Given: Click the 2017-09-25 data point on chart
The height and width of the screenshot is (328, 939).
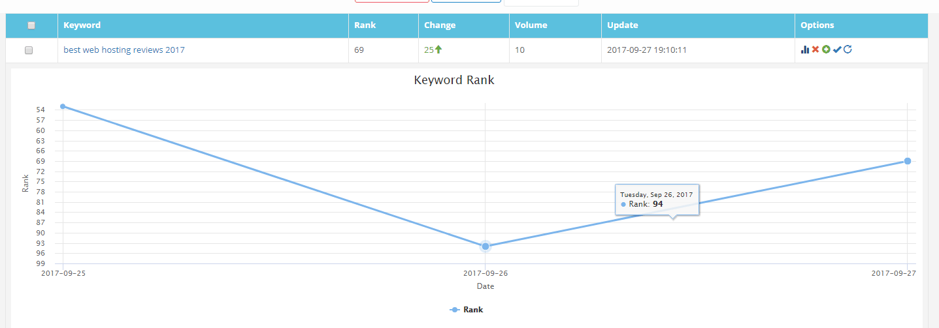Looking at the screenshot, I should point(63,106).
